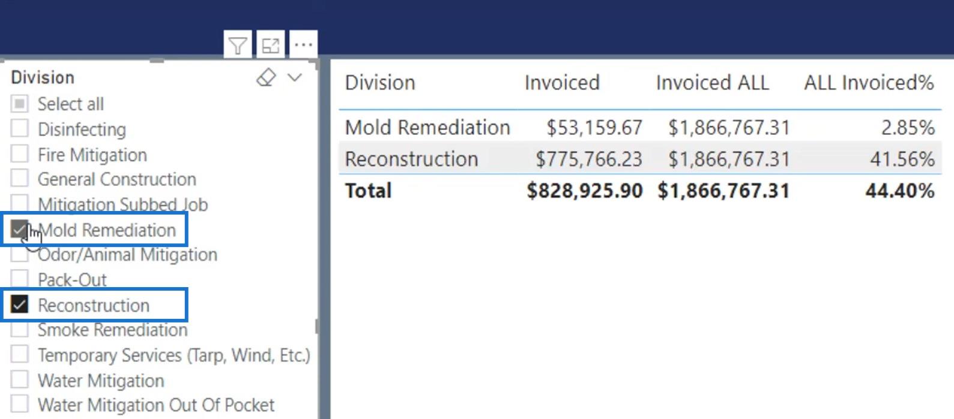Toggle the Select all checkbox
Image resolution: width=954 pixels, height=419 pixels.
19,104
